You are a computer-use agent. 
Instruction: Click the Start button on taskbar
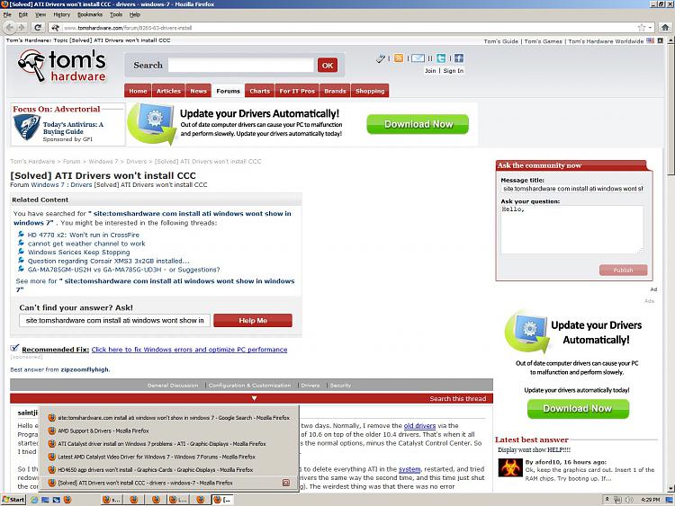coord(13,500)
